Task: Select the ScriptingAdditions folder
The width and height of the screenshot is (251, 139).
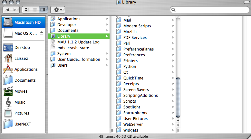Action: pyautogui.click(x=145, y=95)
